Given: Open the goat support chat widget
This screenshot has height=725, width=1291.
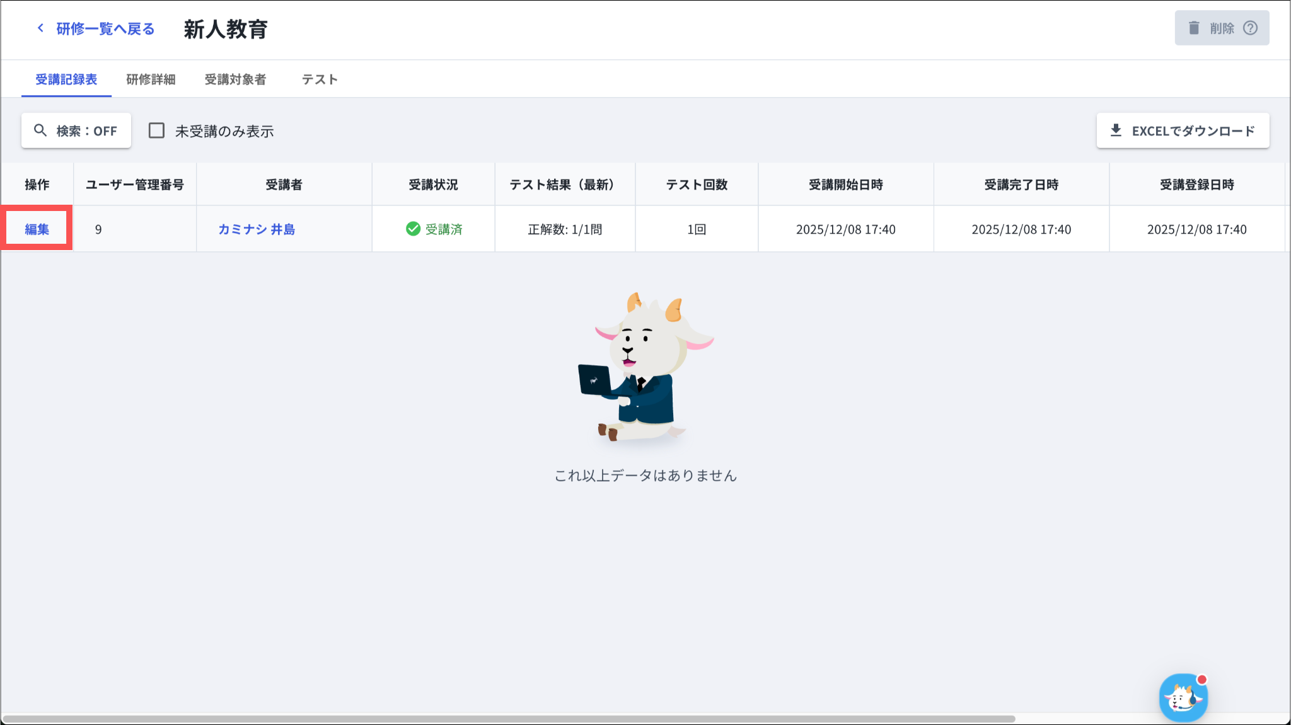Looking at the screenshot, I should 1183,698.
